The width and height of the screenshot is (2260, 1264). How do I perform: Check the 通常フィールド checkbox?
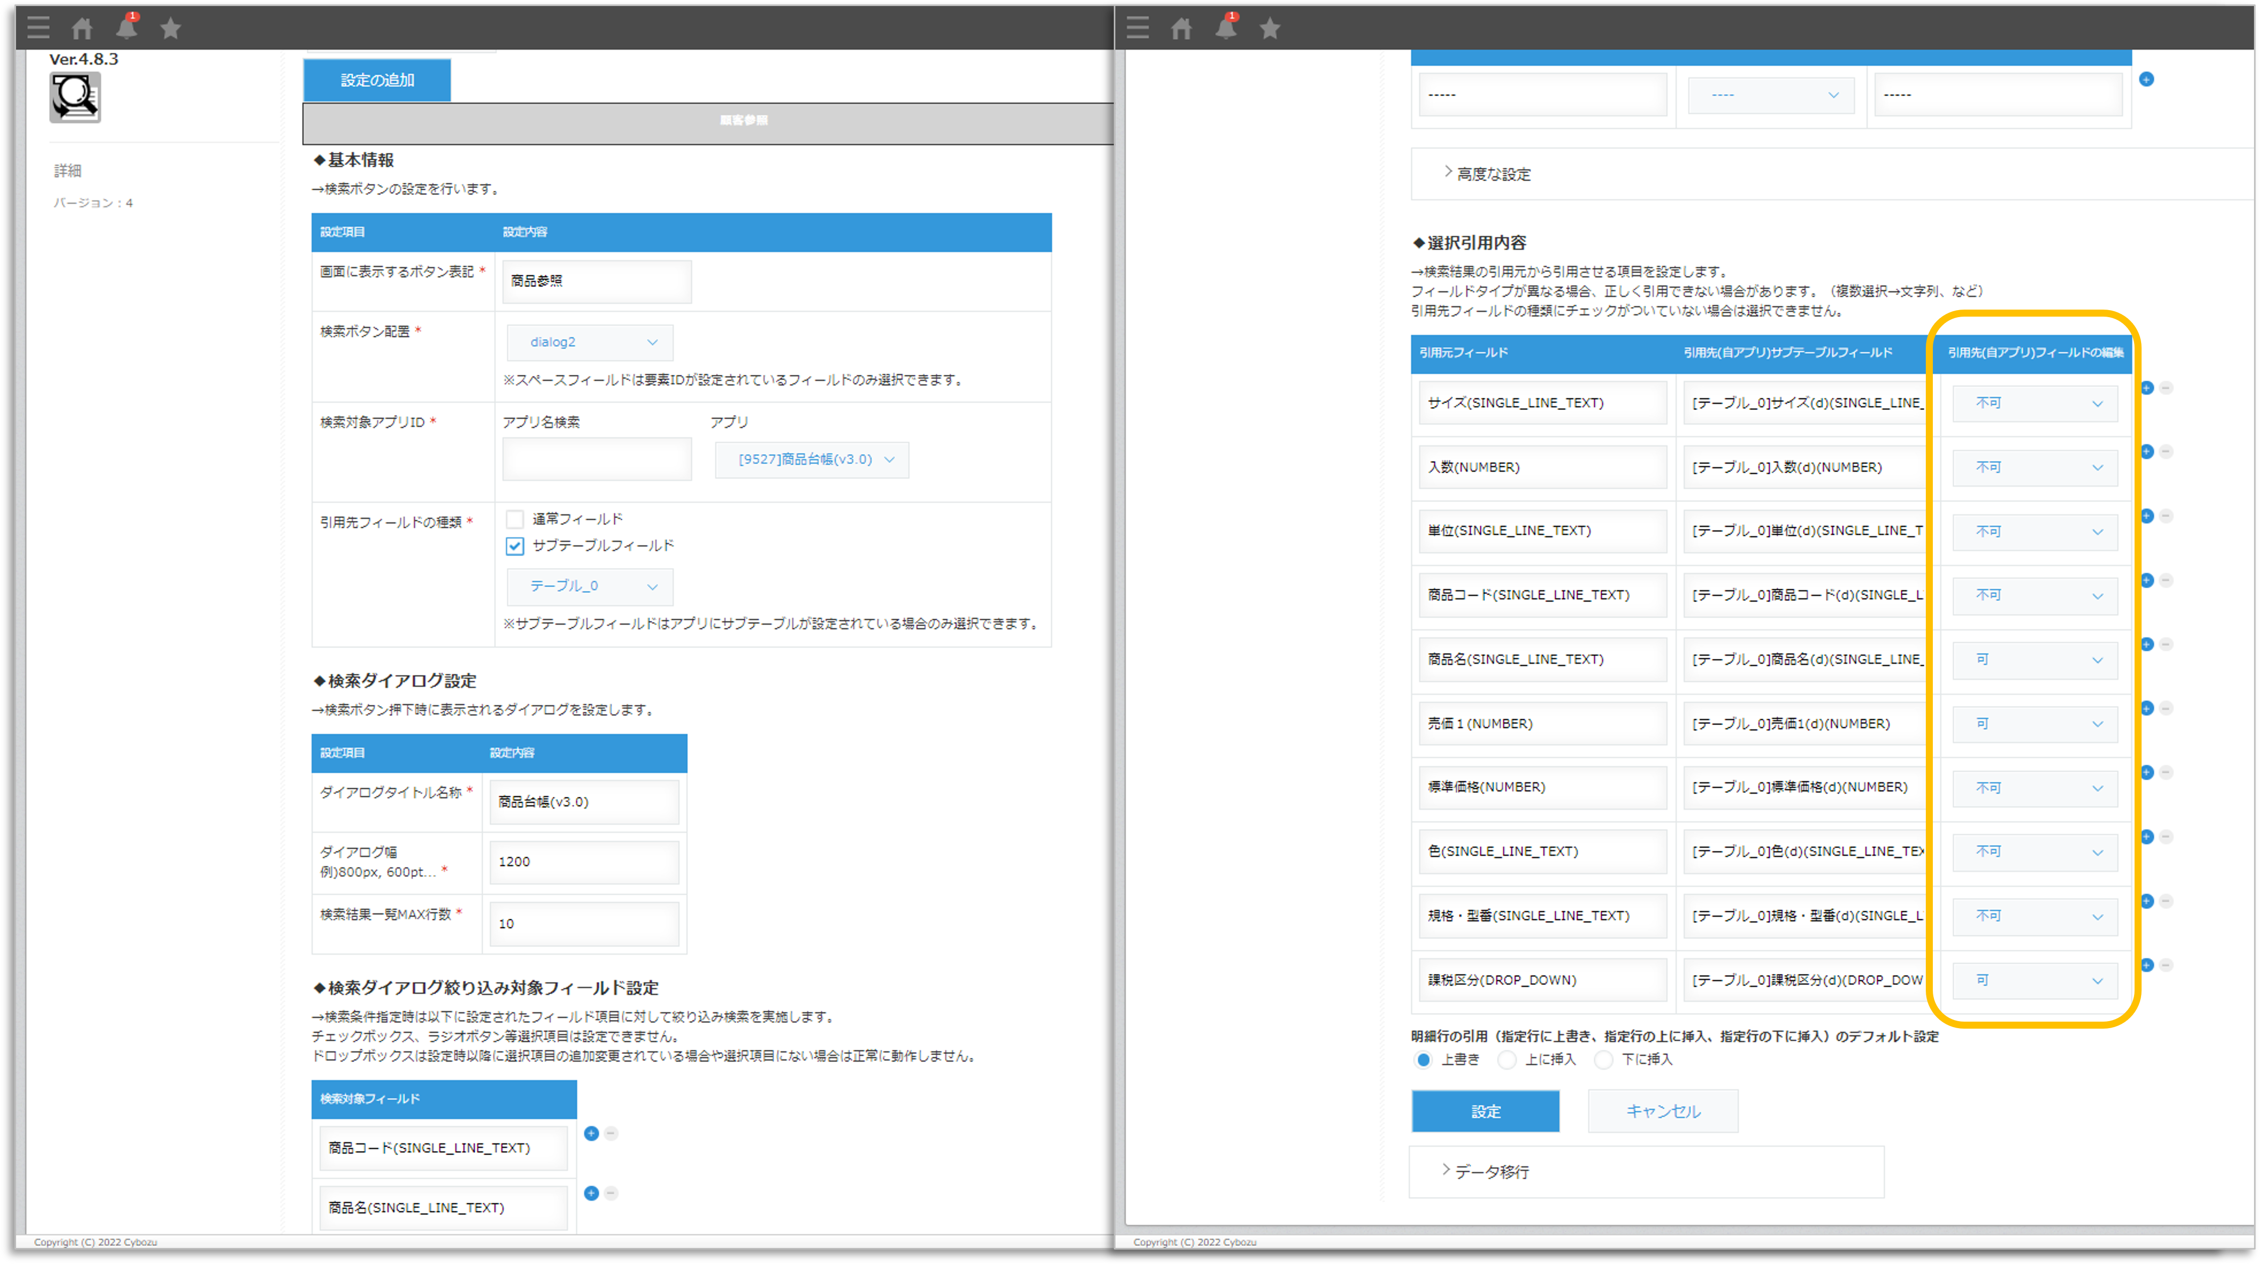[515, 519]
